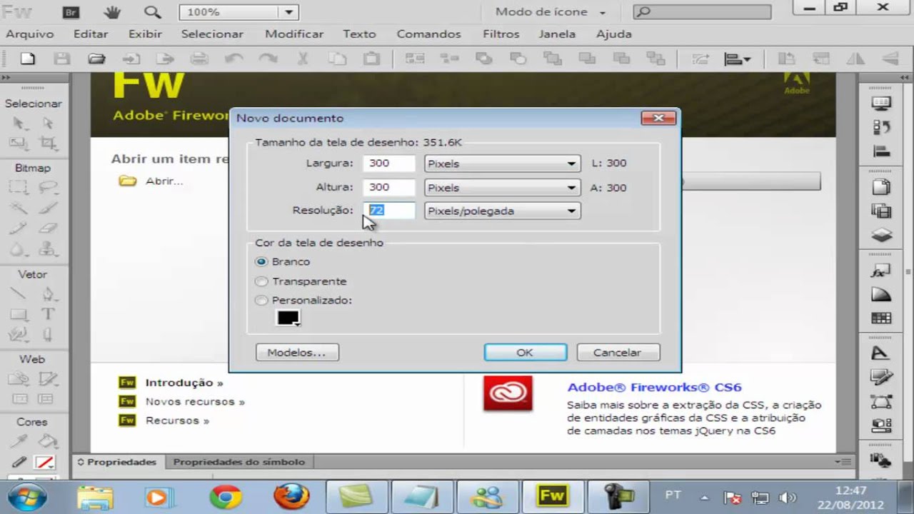Select the Lasso tool
The image size is (914, 514).
pos(47,188)
